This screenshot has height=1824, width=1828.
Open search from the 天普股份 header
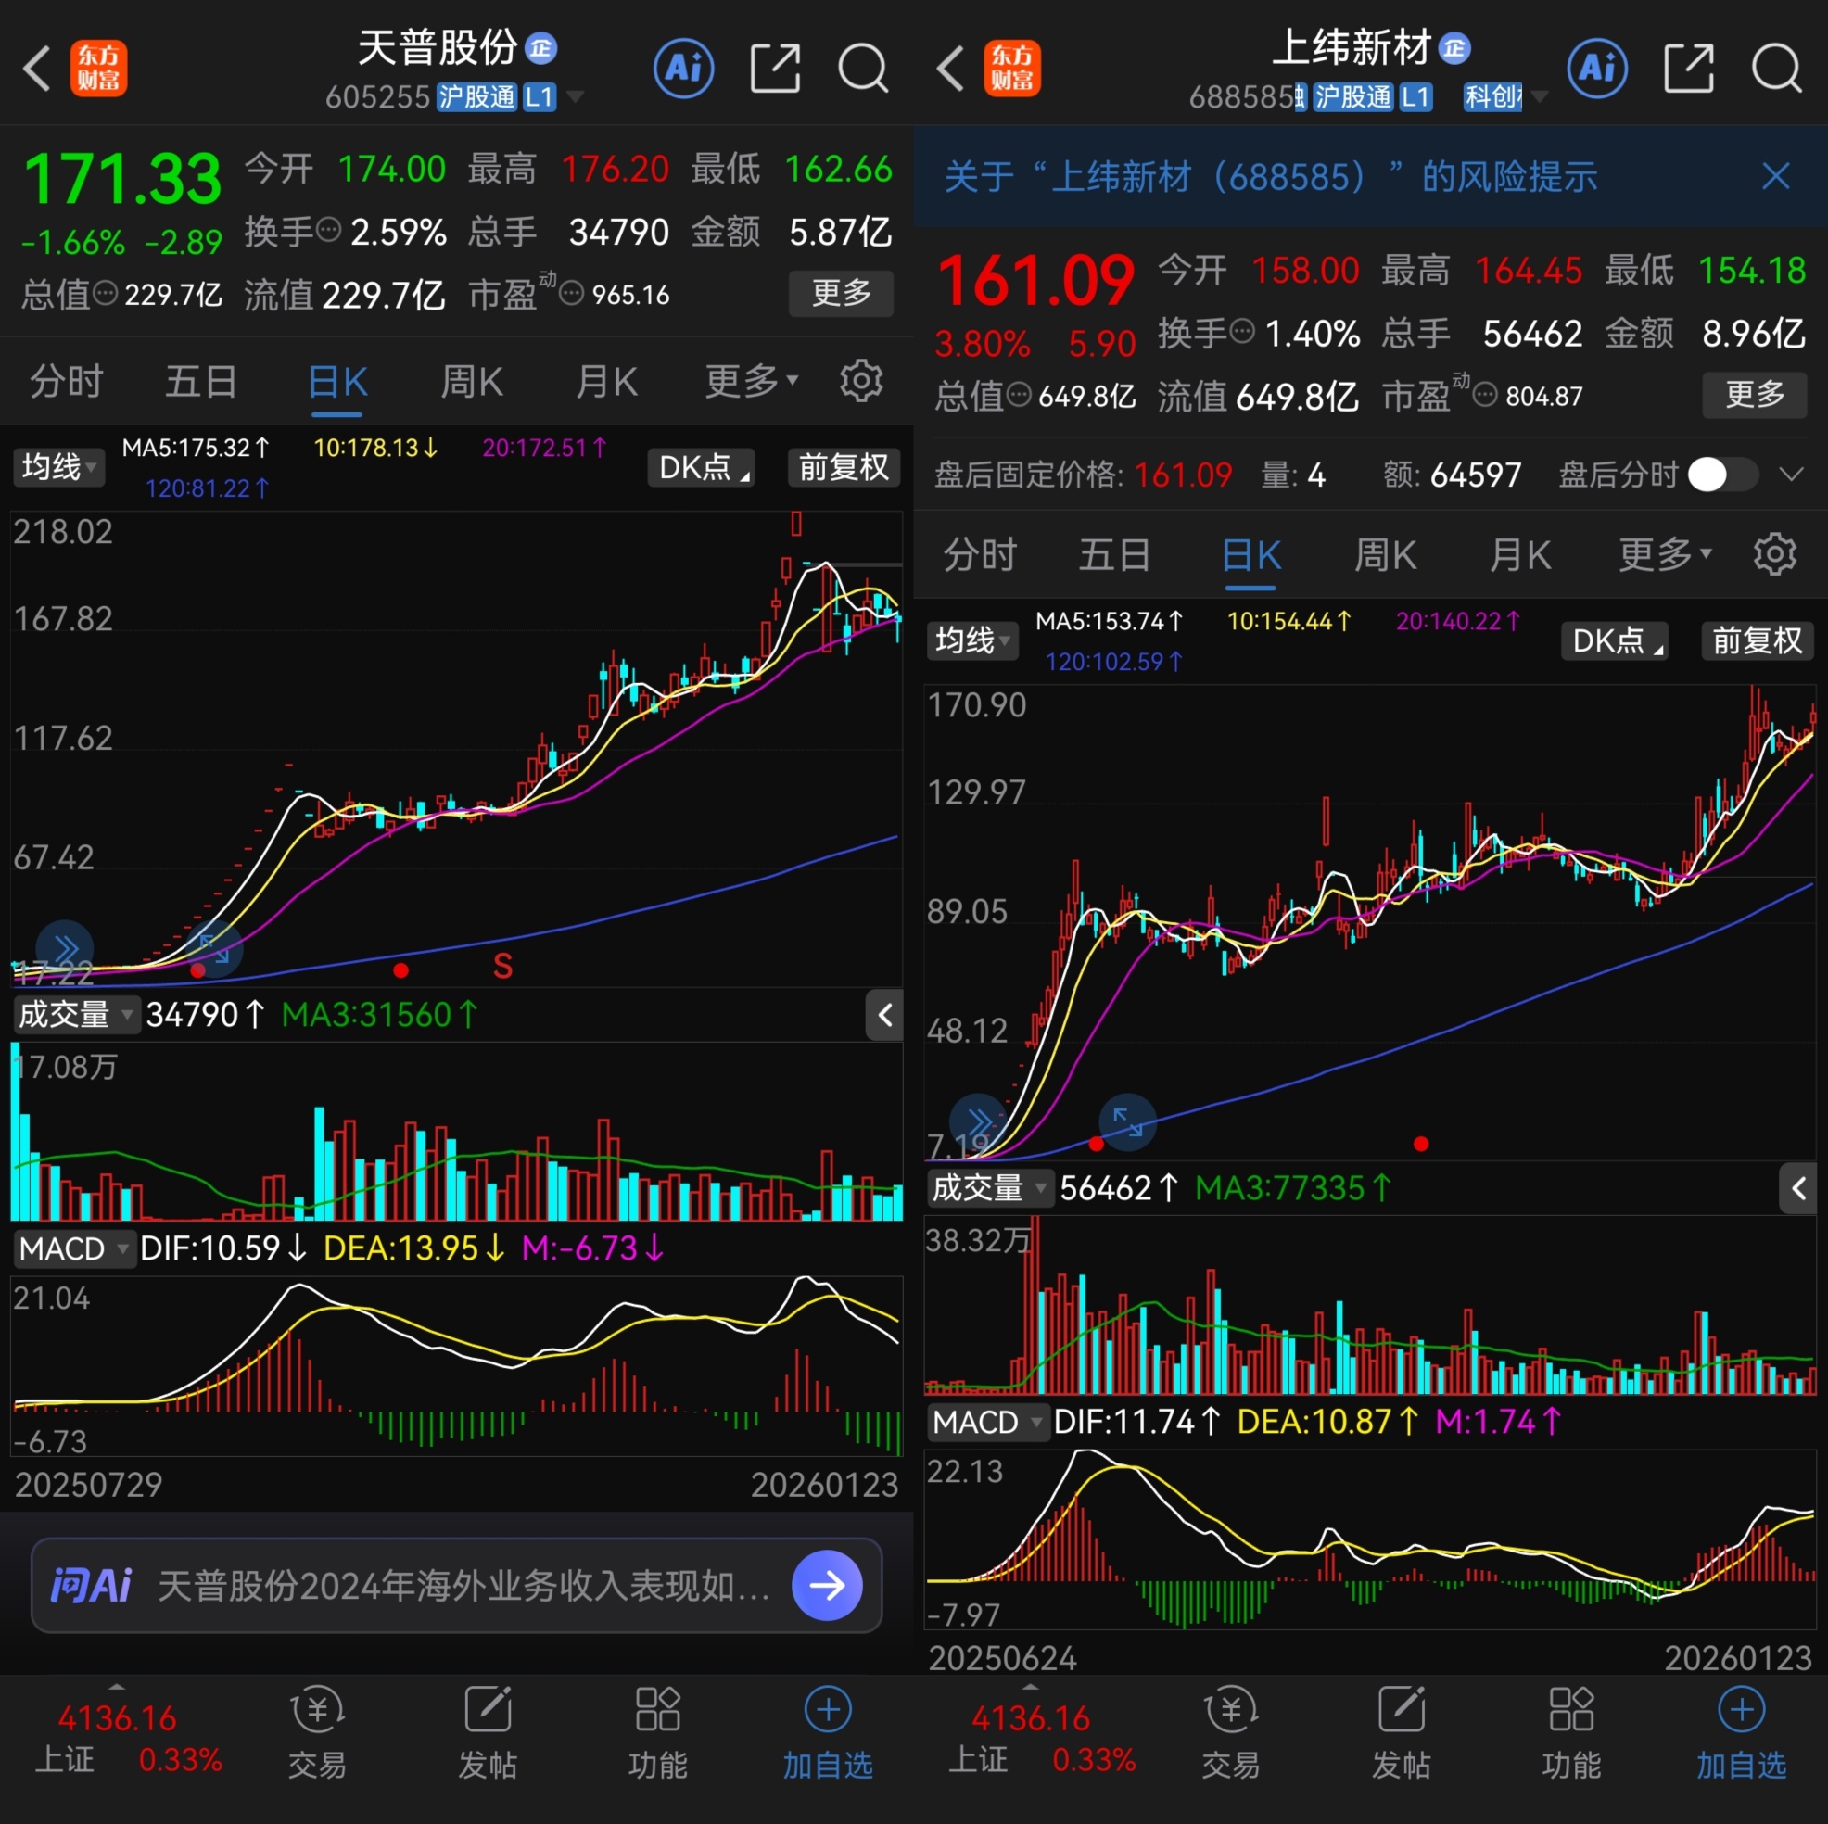863,68
